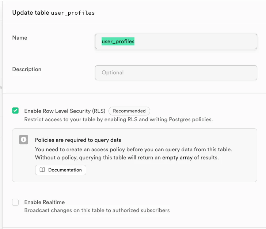This screenshot has height=229, width=266.
Task: Click the book icon beside Documentation
Action: (42, 170)
